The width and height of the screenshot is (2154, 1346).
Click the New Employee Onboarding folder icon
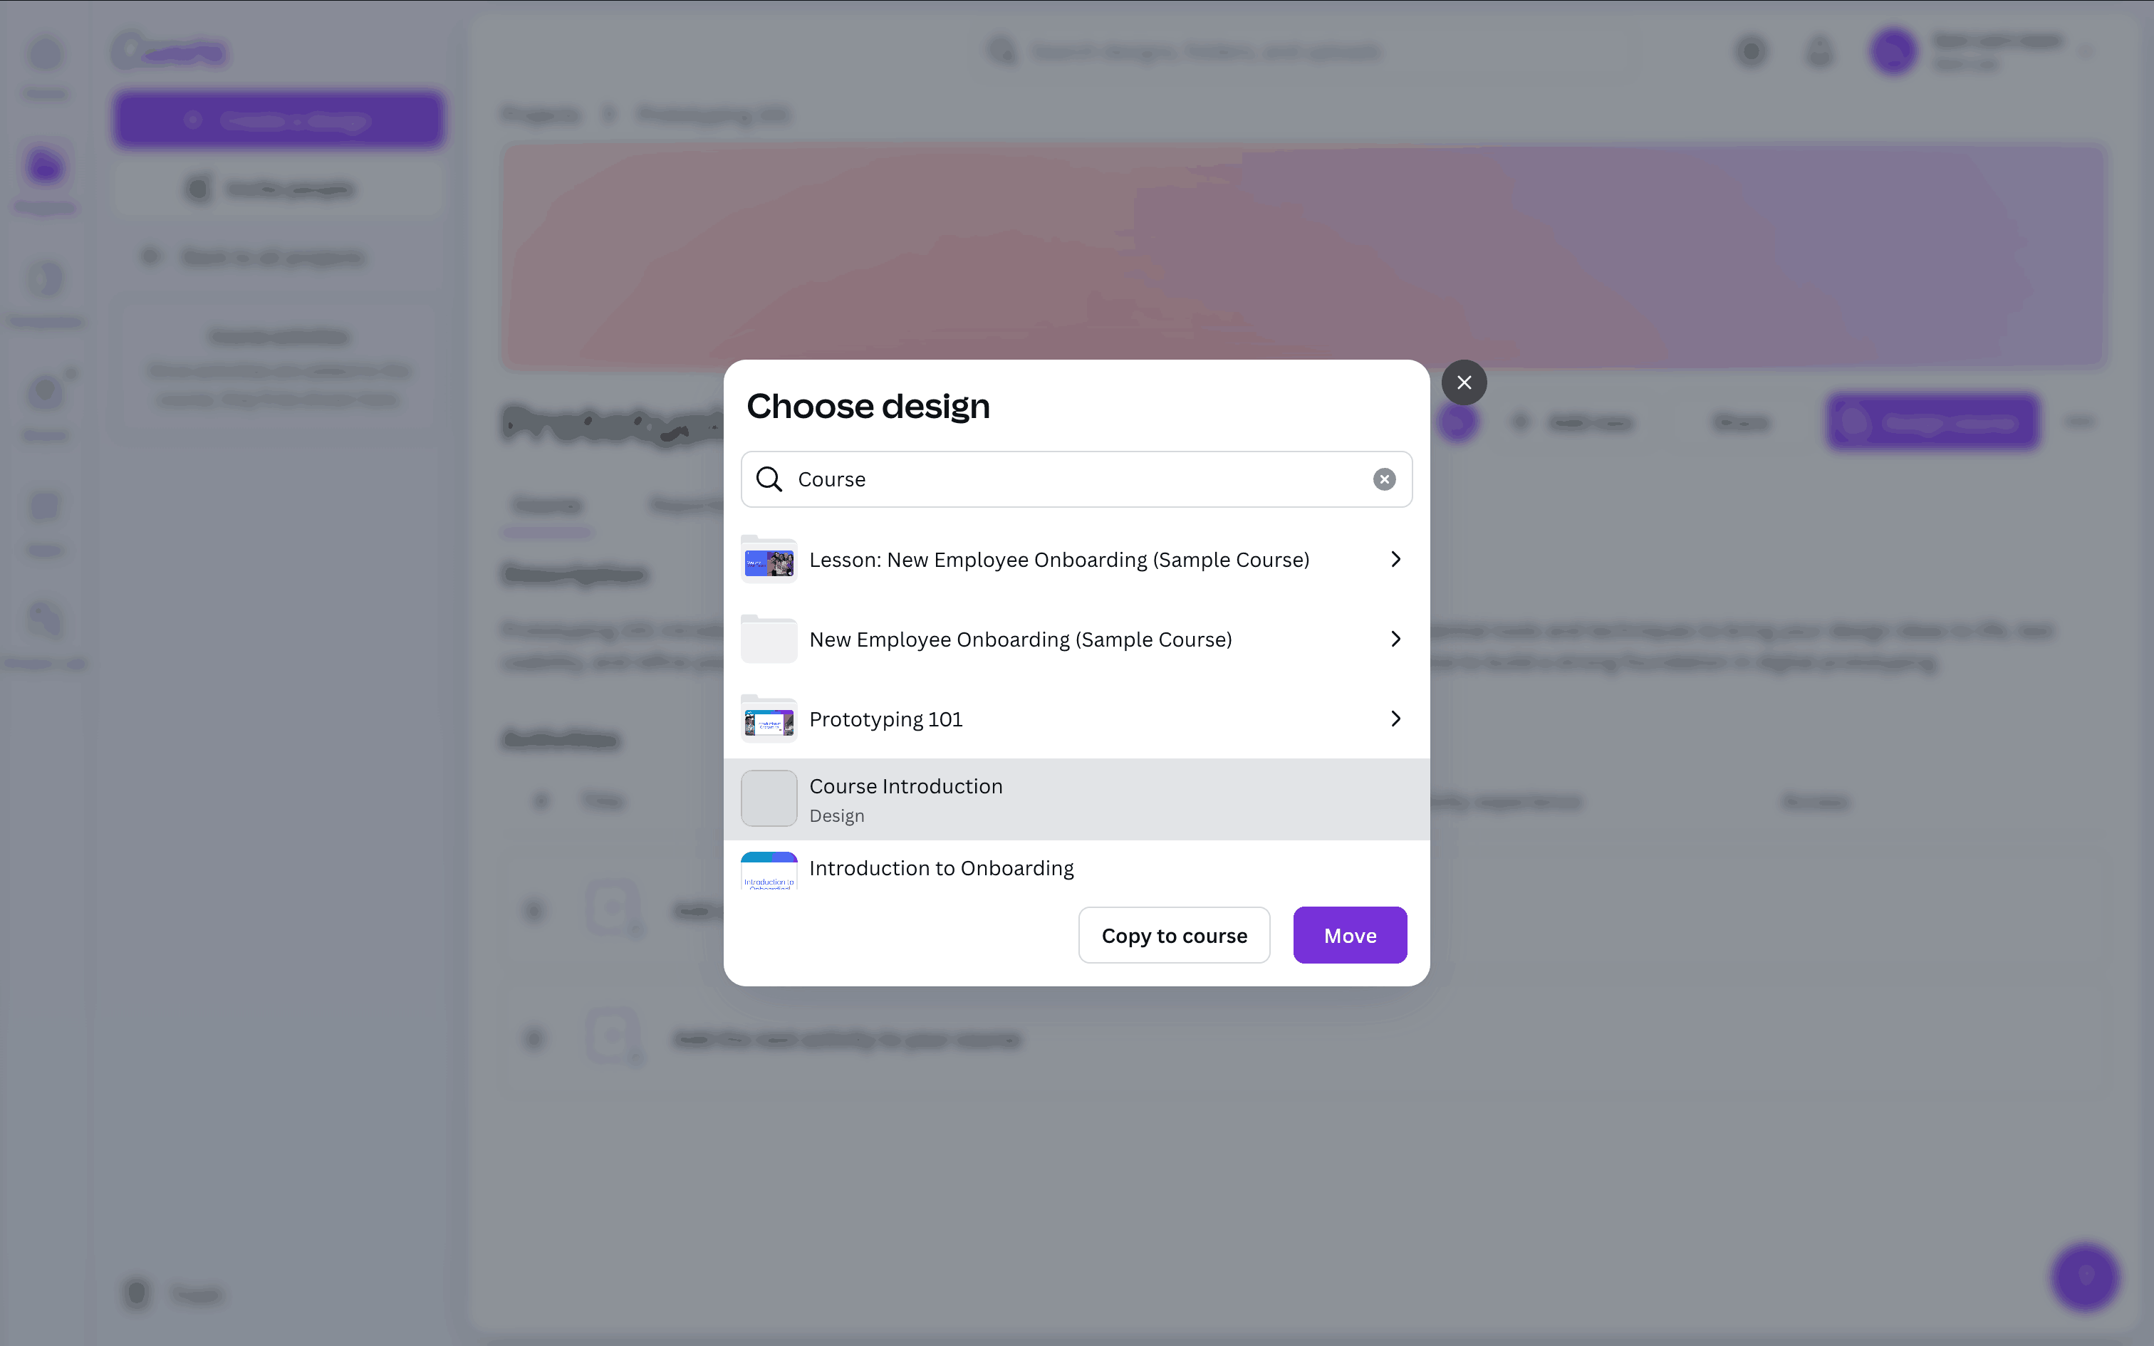[x=769, y=640]
